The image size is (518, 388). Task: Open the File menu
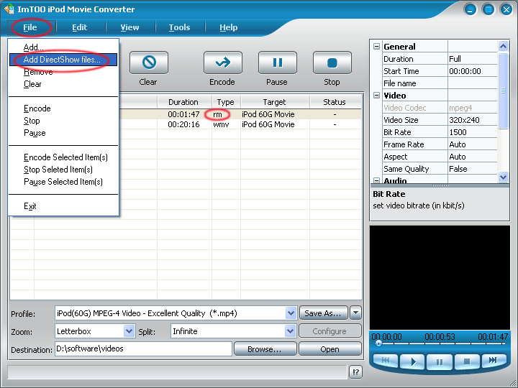30,27
